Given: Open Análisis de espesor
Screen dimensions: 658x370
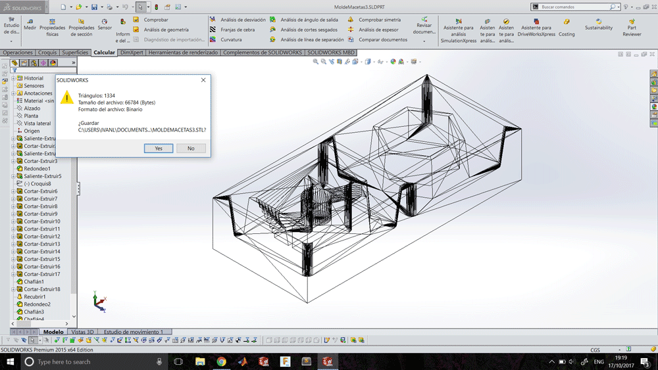Looking at the screenshot, I should [373, 30].
